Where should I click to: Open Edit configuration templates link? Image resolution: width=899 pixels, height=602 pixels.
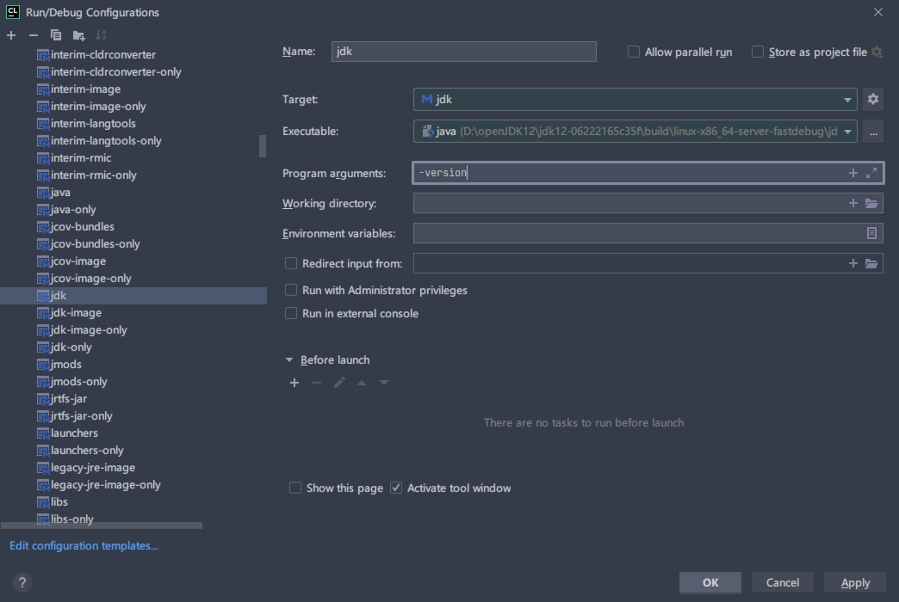[84, 546]
